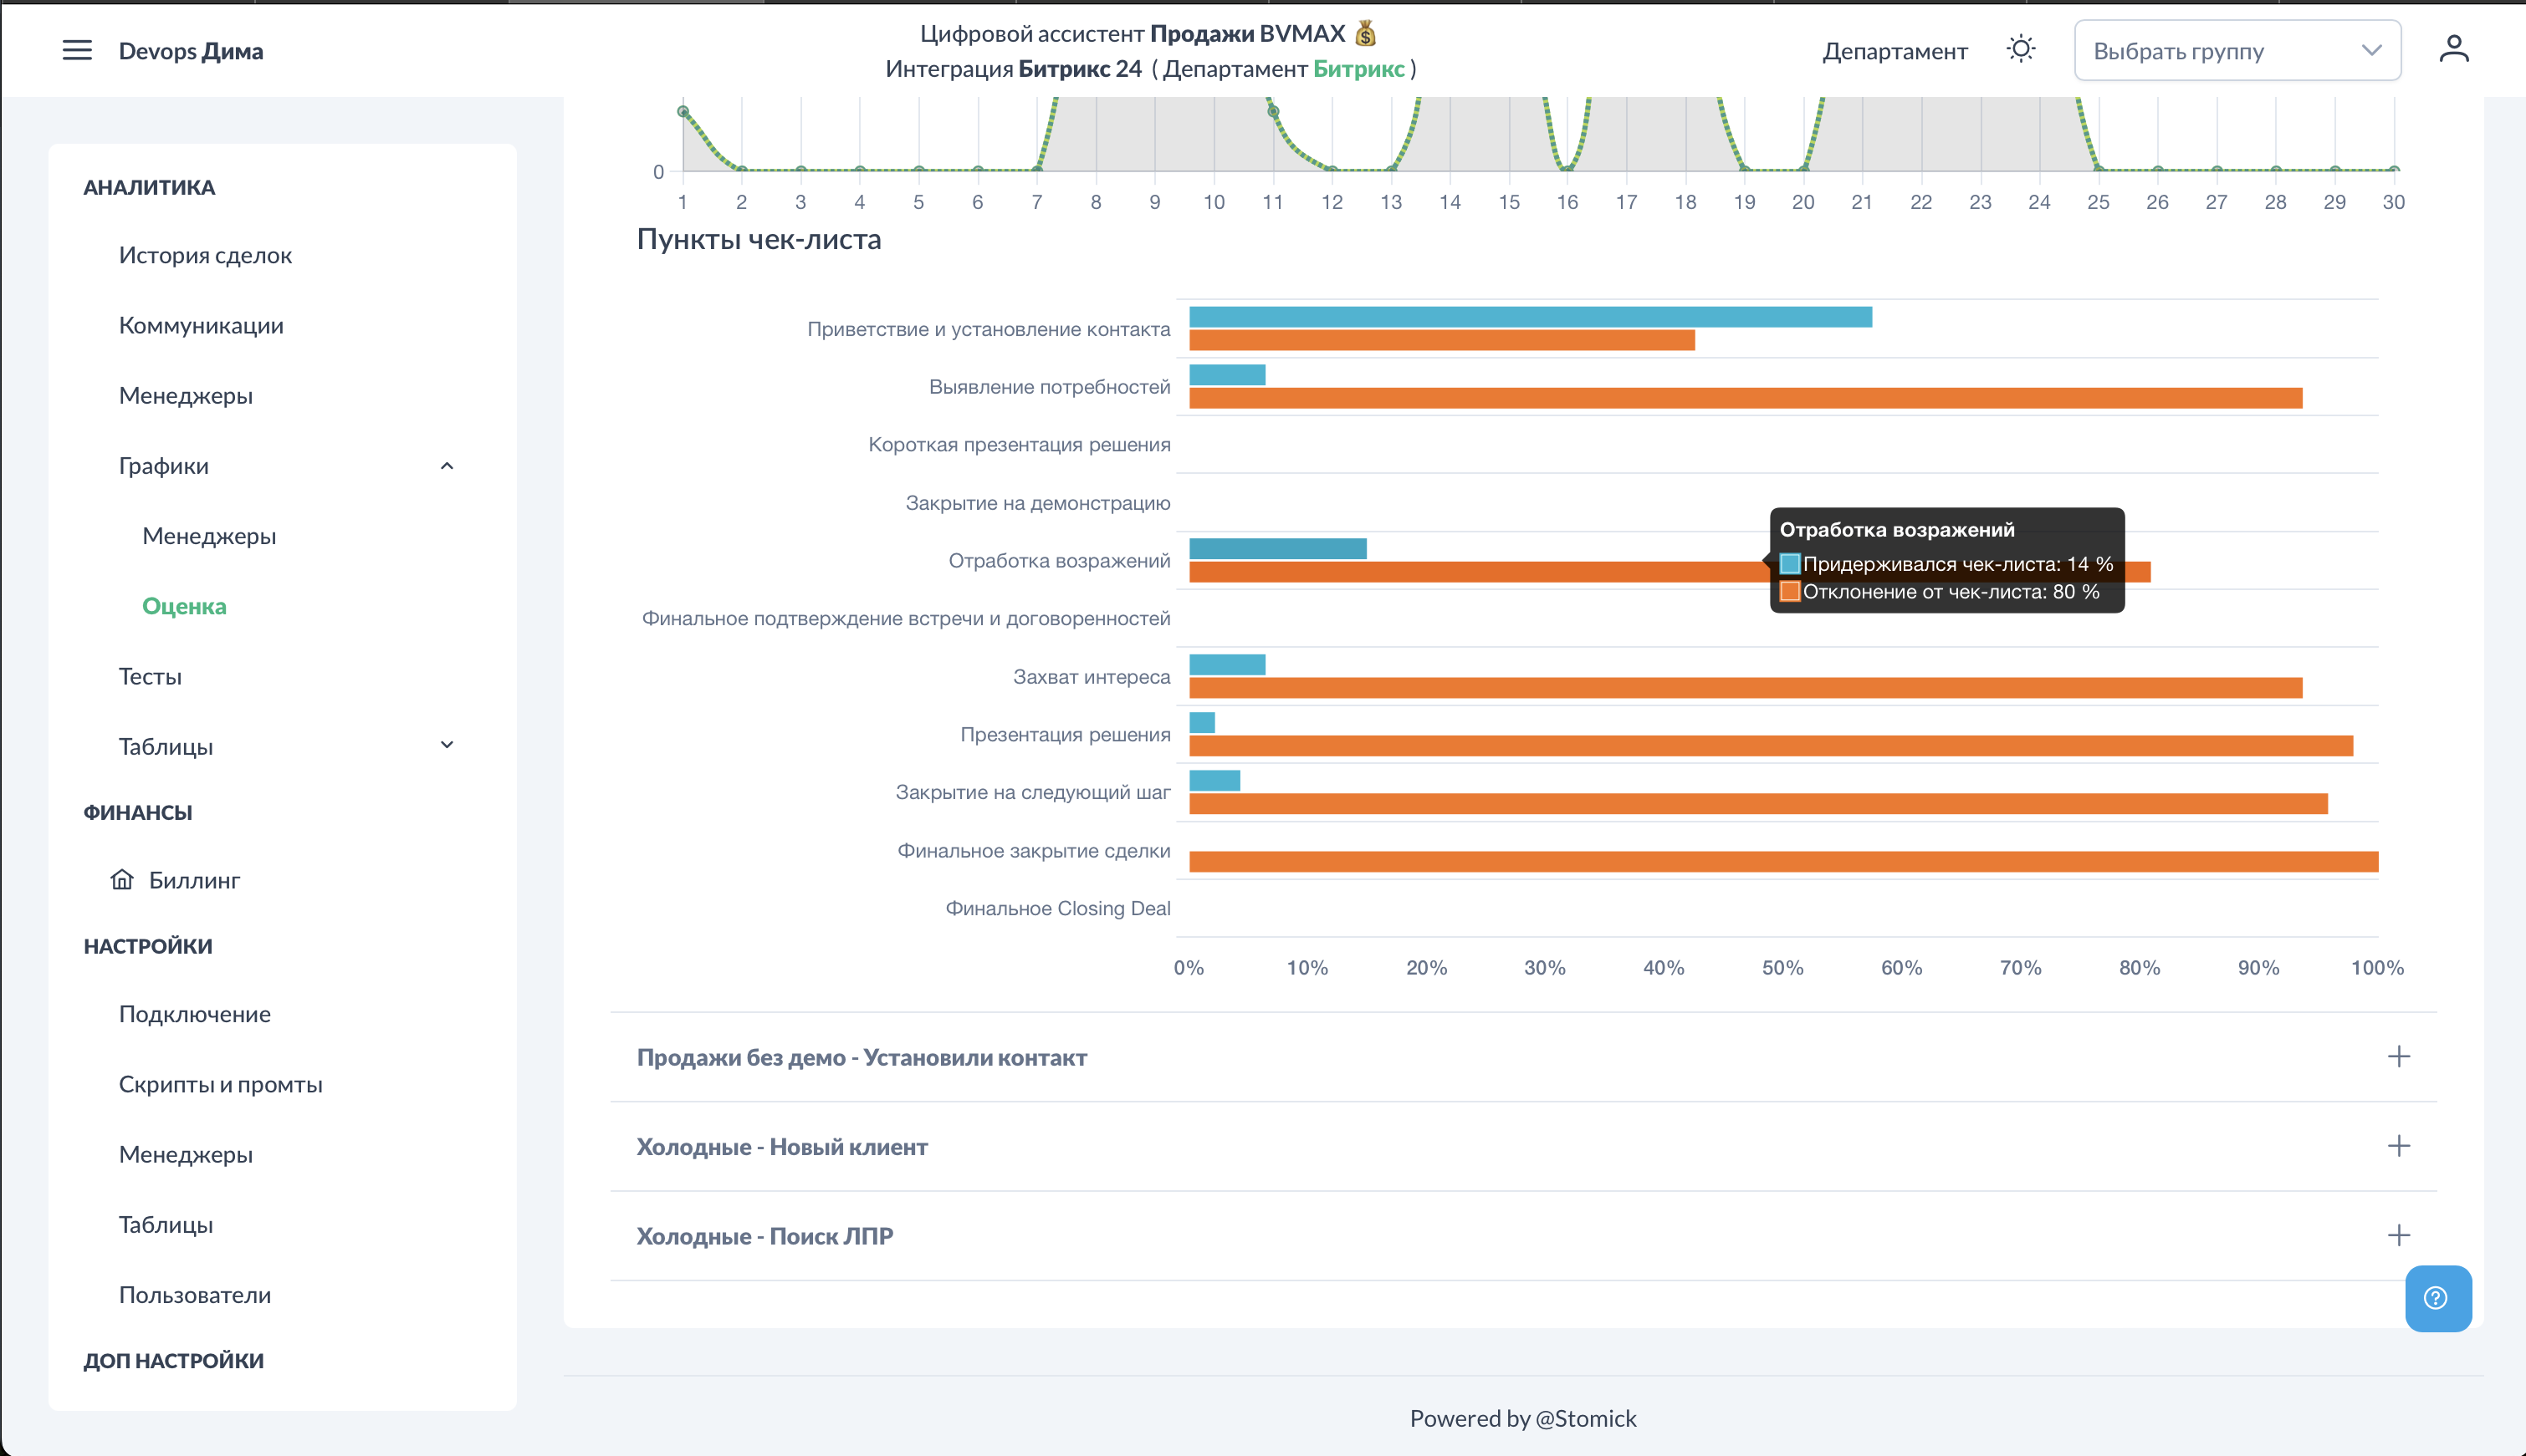Click the Биллинг home icon
The image size is (2526, 1456).
point(122,879)
